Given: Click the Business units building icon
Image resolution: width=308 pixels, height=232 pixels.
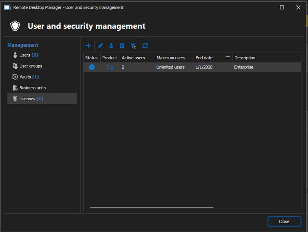Looking at the screenshot, I should tap(15, 88).
